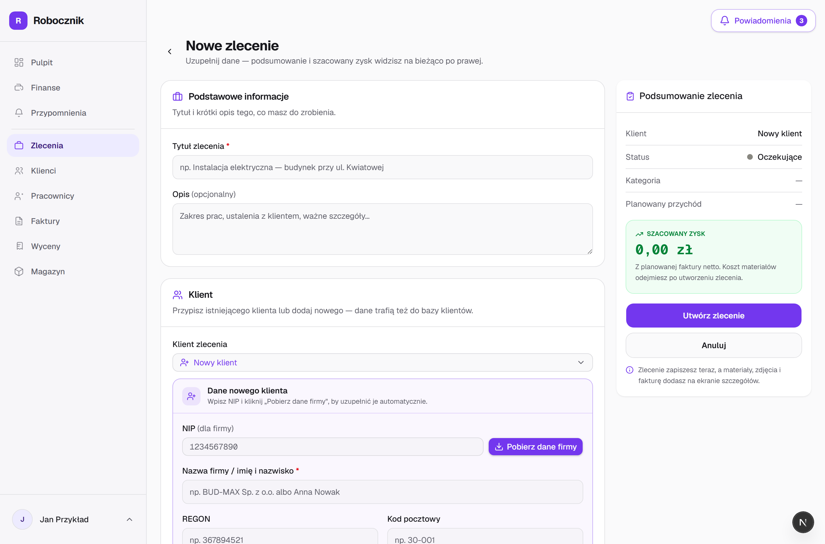Viewport: 825px width, 544px height.
Task: Click the bell icon in Powiadomienia button
Action: 724,20
